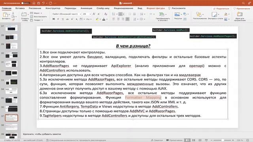The image size is (253, 142).
Task: Toggle underline Ч formatting
Action: [62, 19]
